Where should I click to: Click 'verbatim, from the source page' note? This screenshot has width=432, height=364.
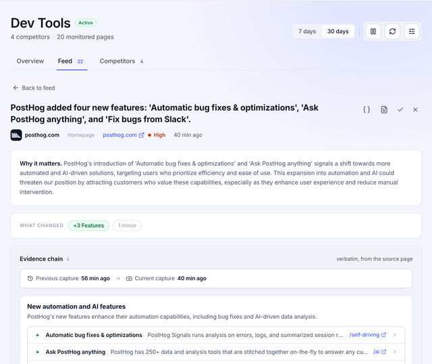pos(375,259)
